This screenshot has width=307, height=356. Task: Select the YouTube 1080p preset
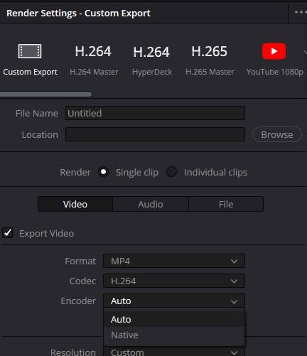click(x=274, y=59)
